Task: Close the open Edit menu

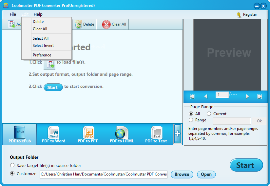Action: click(x=25, y=14)
